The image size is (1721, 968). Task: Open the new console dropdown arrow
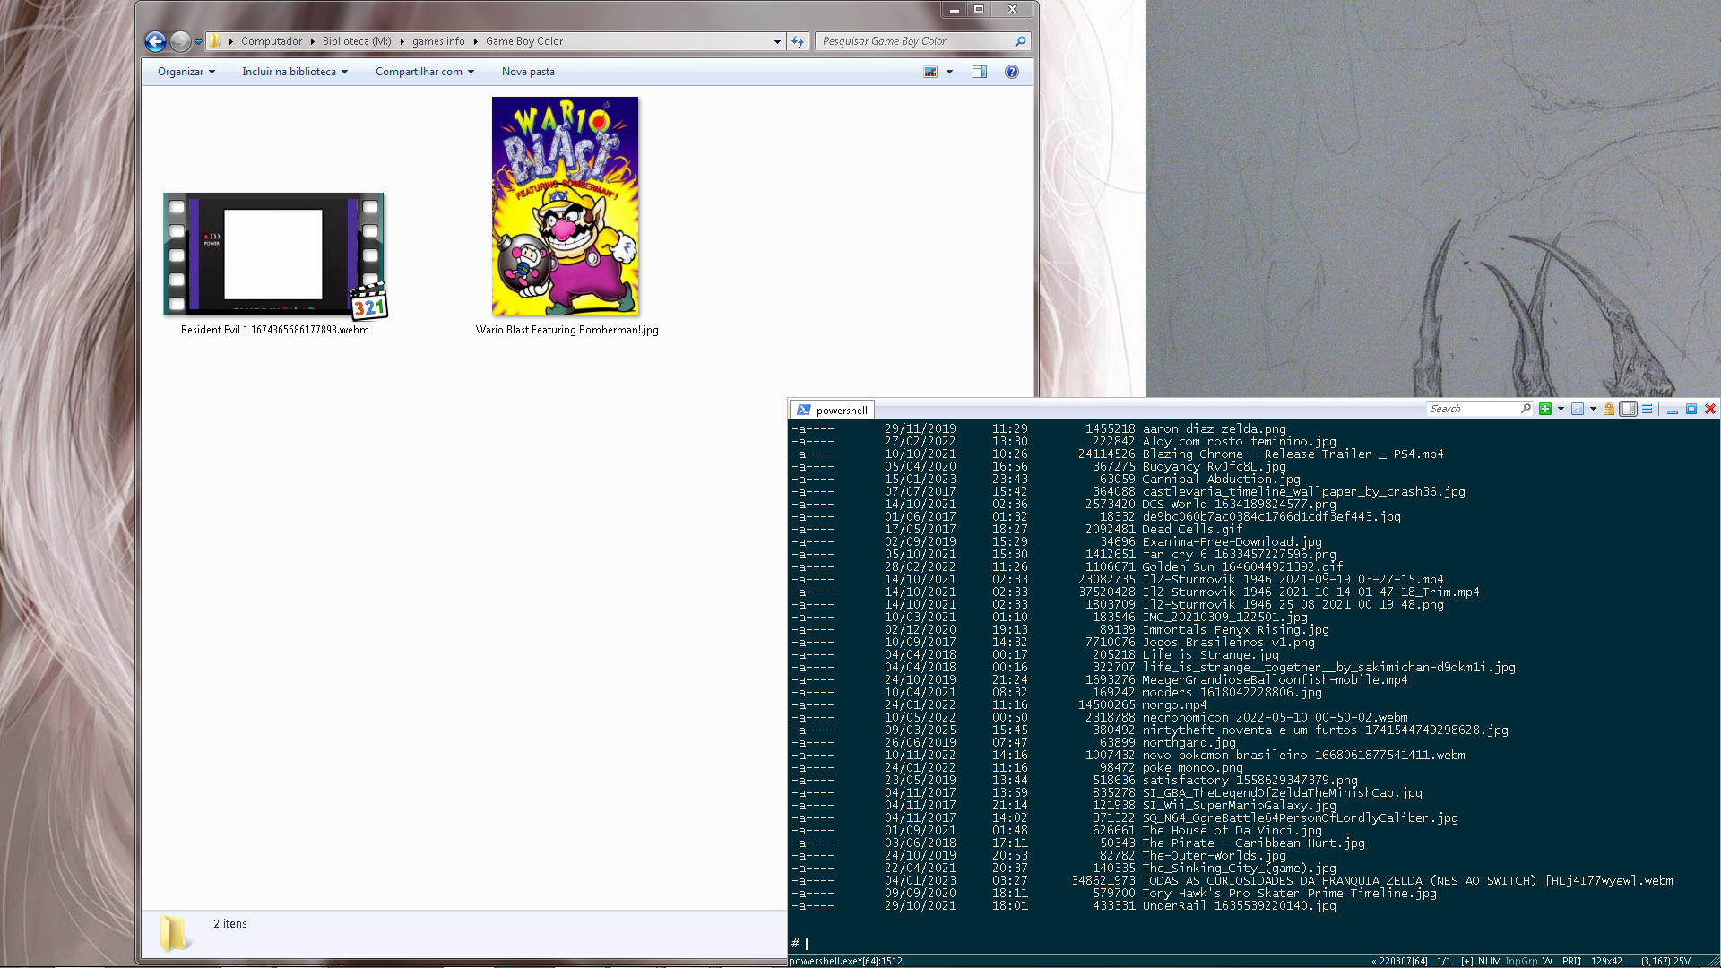(x=1561, y=409)
